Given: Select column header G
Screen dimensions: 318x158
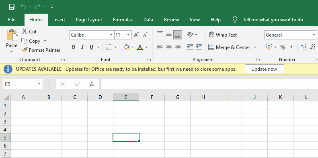Looking at the screenshot, I should pos(177,97).
